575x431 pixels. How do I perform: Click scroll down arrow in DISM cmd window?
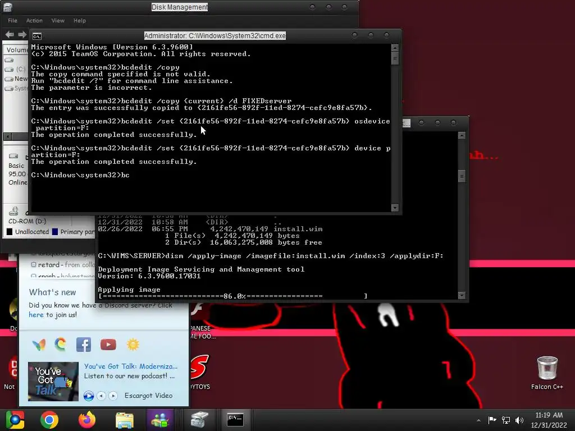(462, 295)
